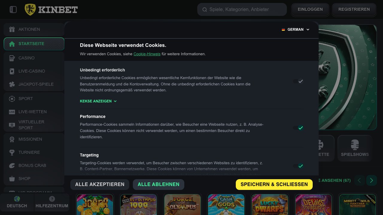Viewport: 383px width, 215px height.
Task: Open the Spielshows category with microphone icon
Action: tap(355, 148)
